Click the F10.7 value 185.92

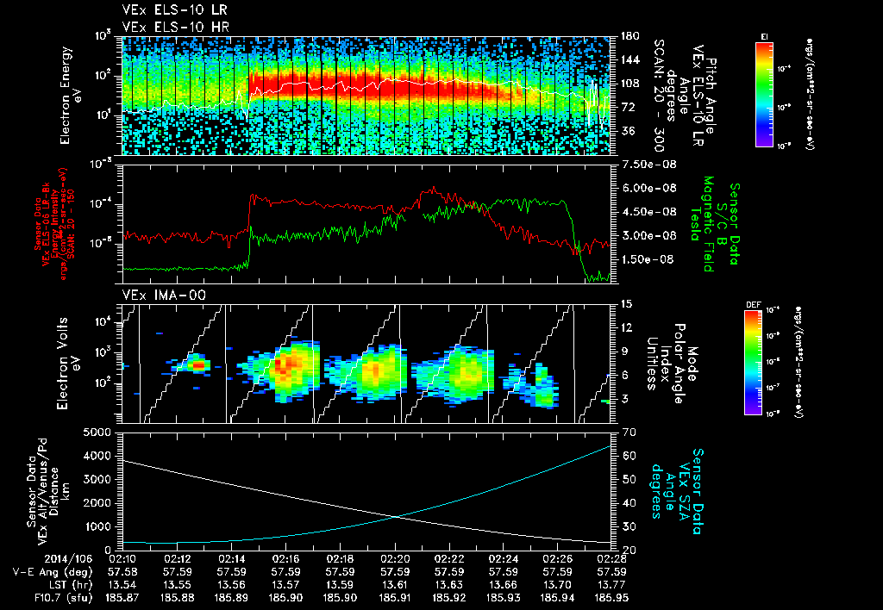(448, 598)
